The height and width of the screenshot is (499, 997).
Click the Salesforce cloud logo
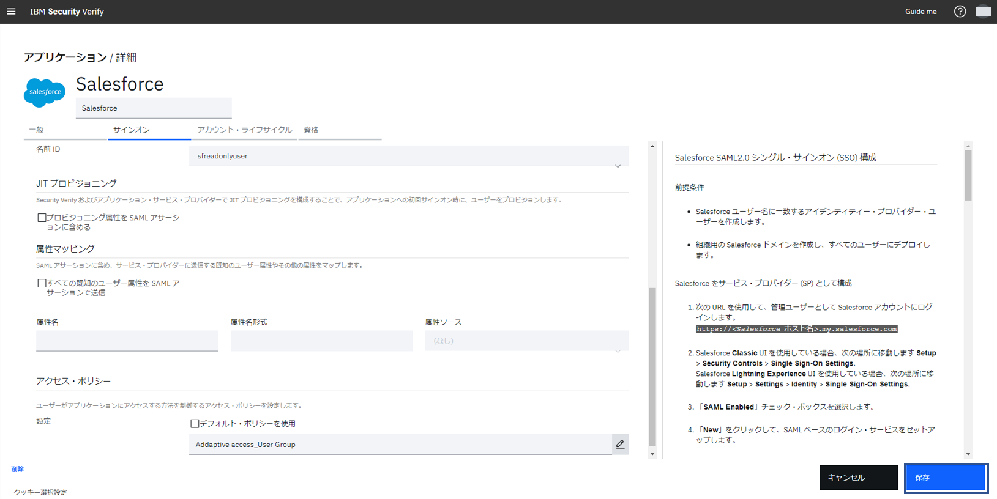click(x=45, y=92)
